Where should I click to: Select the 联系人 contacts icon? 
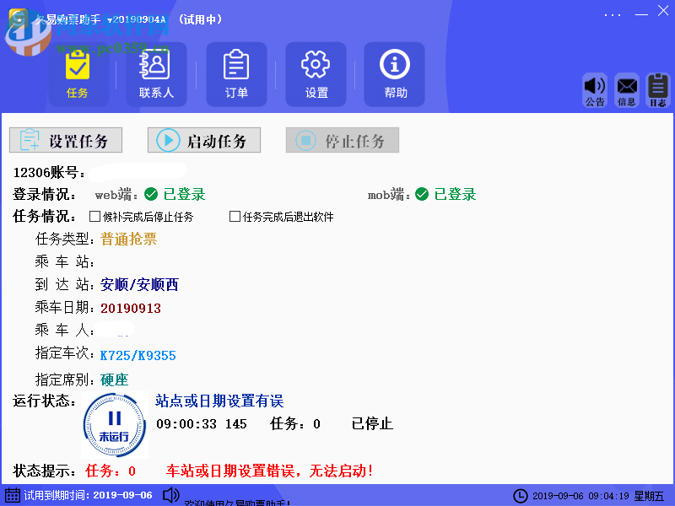click(157, 74)
